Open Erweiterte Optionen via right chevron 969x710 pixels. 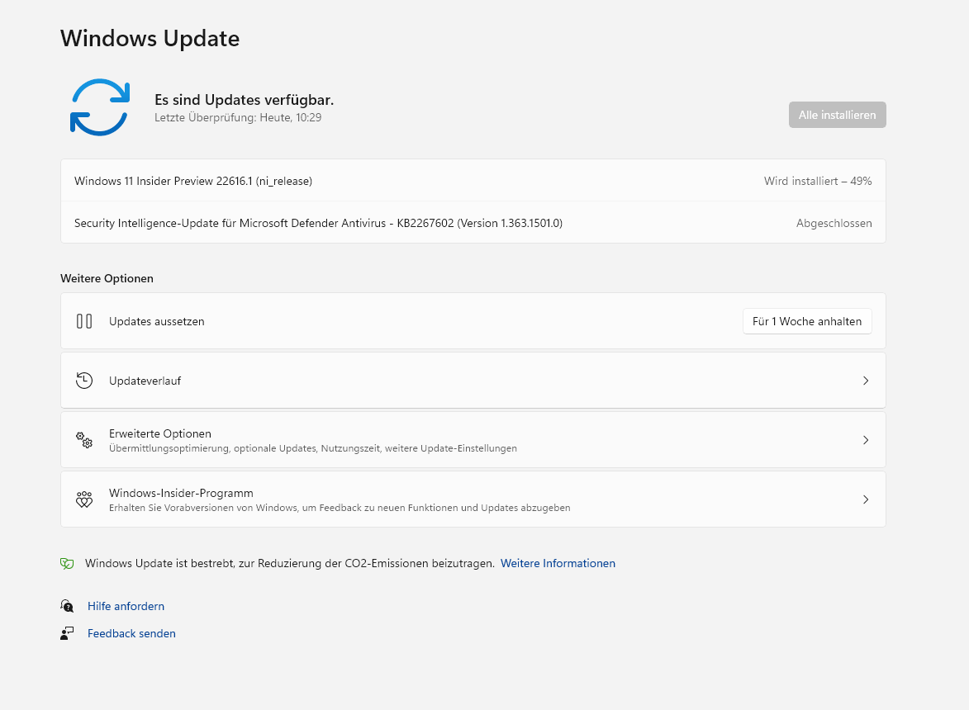click(866, 440)
